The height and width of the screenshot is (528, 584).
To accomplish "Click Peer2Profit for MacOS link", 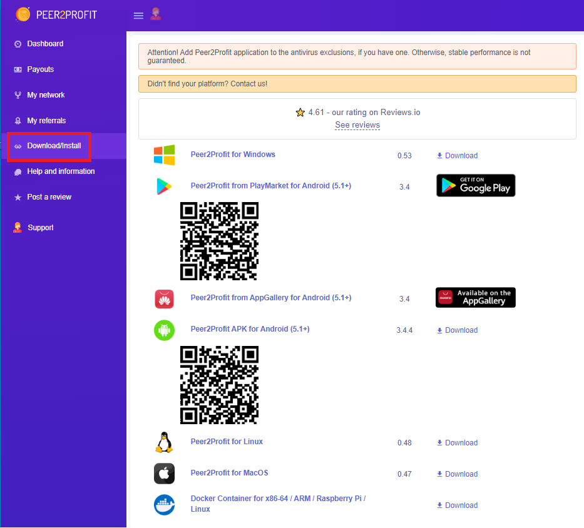I will (230, 473).
